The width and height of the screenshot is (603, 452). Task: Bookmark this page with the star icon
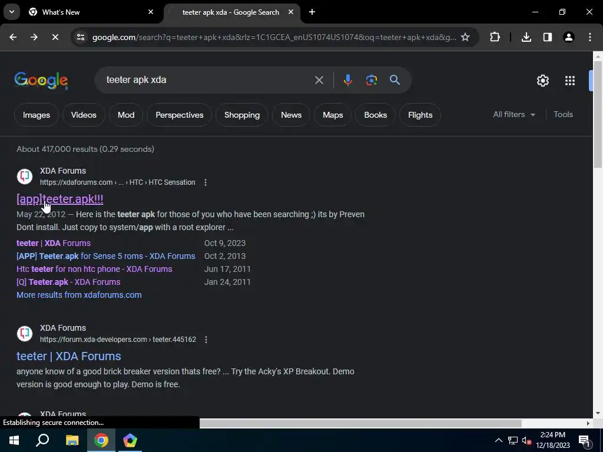tap(465, 37)
